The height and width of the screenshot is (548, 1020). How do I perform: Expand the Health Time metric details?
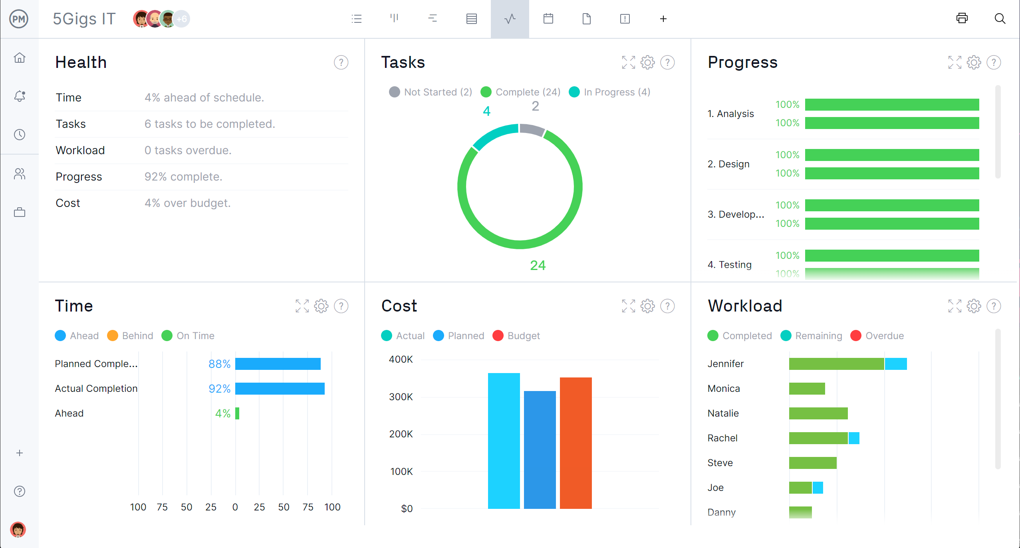point(69,97)
